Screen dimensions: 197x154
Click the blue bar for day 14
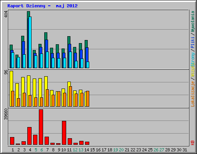pyautogui.click(x=87, y=55)
